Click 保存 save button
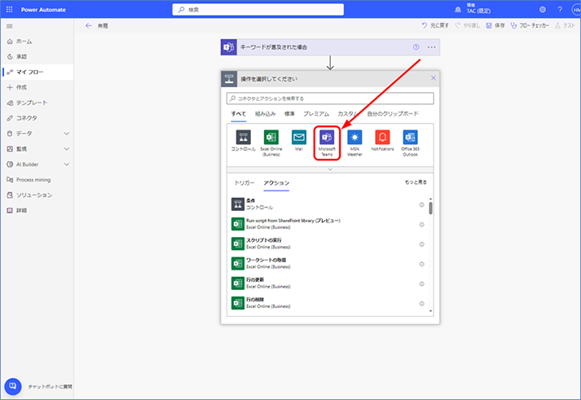Image resolution: width=581 pixels, height=400 pixels. pos(495,25)
